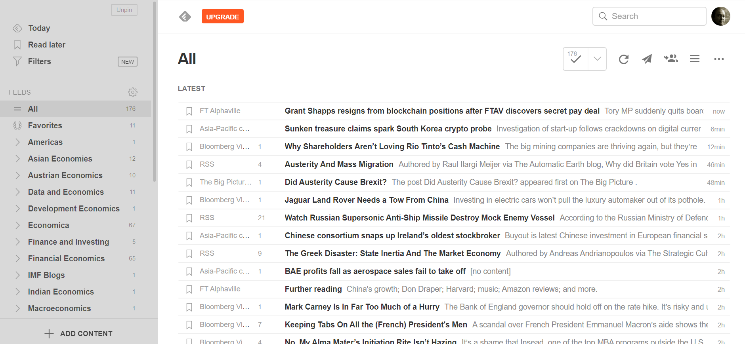Expand the Development Economics category
Image resolution: width=745 pixels, height=344 pixels.
(17, 209)
